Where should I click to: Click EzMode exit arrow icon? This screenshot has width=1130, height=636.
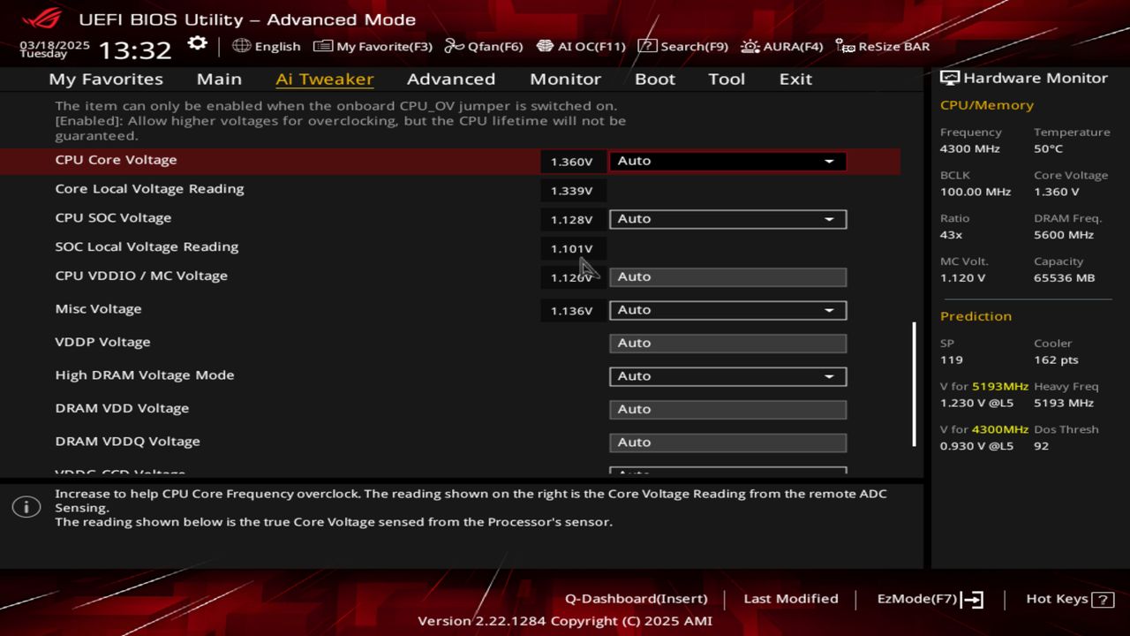(x=972, y=600)
